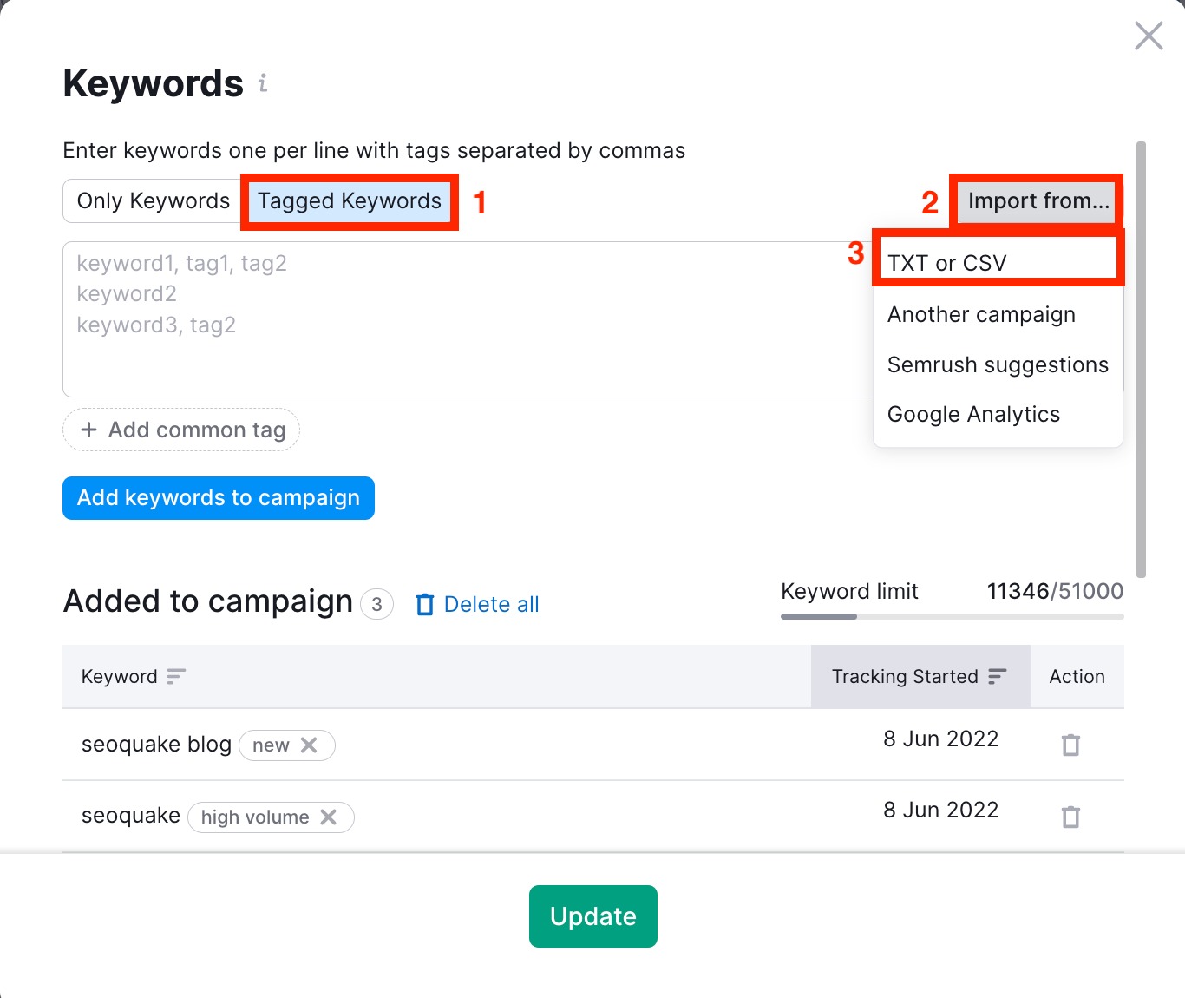This screenshot has width=1185, height=998.
Task: Delete the seoquake keyword row
Action: tap(1070, 816)
